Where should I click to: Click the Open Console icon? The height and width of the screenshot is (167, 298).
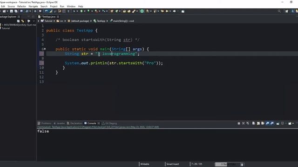click(290, 123)
